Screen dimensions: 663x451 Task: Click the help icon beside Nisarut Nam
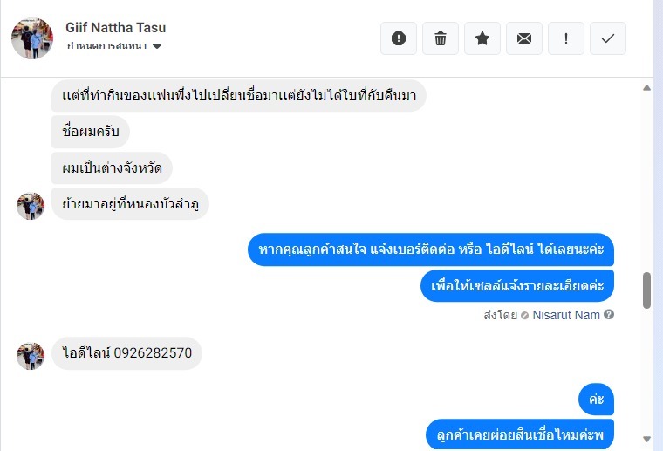coord(609,315)
